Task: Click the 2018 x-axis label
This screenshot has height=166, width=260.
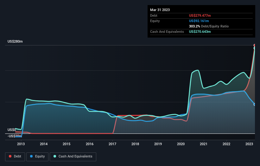Action: tap(135, 144)
